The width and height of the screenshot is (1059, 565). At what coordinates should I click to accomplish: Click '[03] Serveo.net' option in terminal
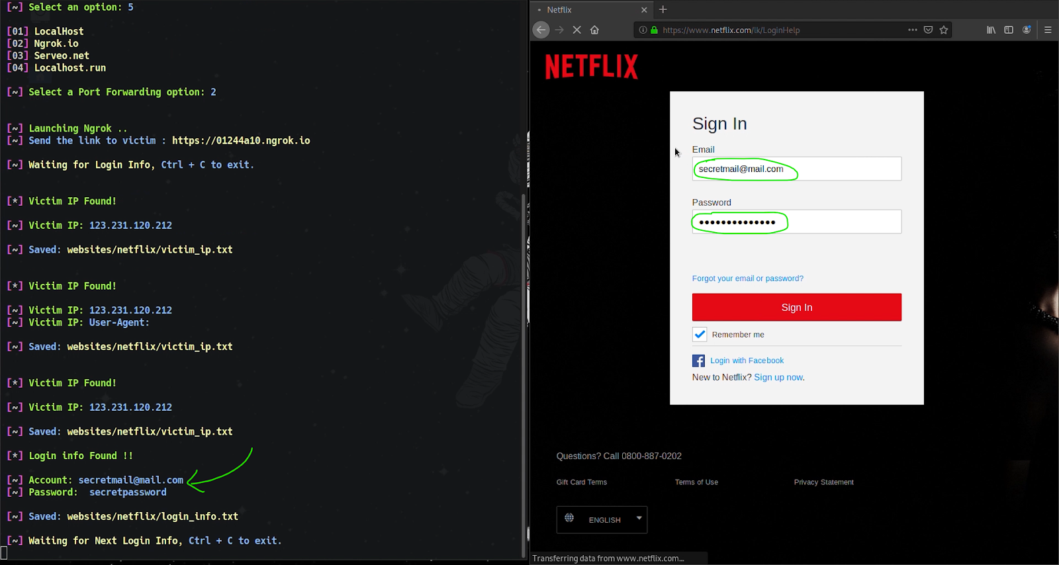(48, 56)
